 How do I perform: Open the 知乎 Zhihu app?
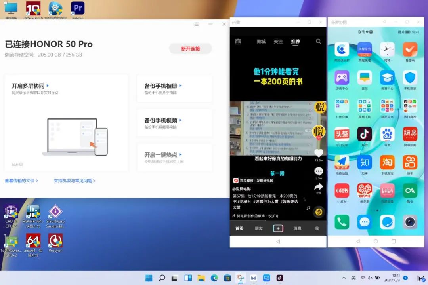click(365, 163)
